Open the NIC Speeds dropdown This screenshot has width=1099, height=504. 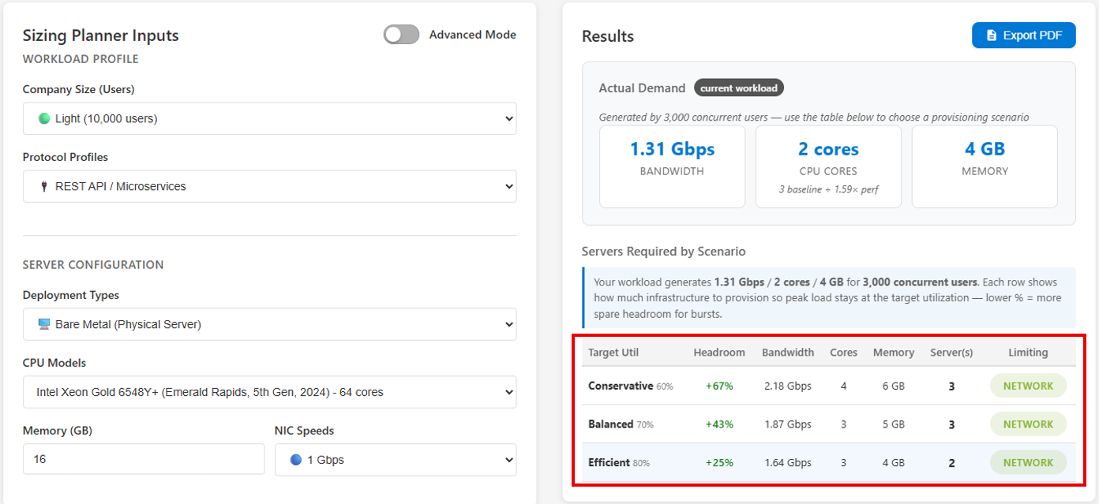coord(395,460)
